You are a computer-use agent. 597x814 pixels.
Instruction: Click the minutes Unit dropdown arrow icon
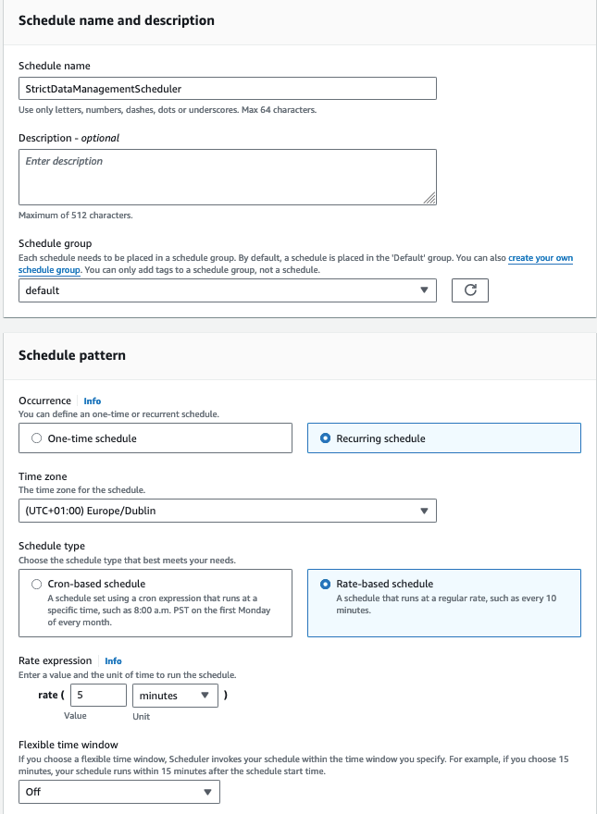[x=205, y=696]
